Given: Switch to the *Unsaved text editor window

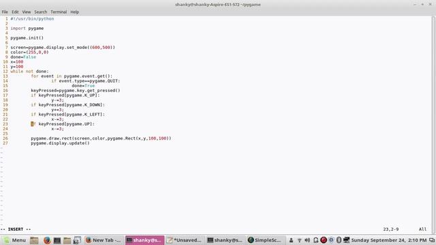Looking at the screenshot, I should [185, 240].
